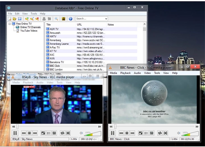Select the Amouzesh channel row
The height and width of the screenshot is (147, 205).
pyautogui.click(x=91, y=33)
